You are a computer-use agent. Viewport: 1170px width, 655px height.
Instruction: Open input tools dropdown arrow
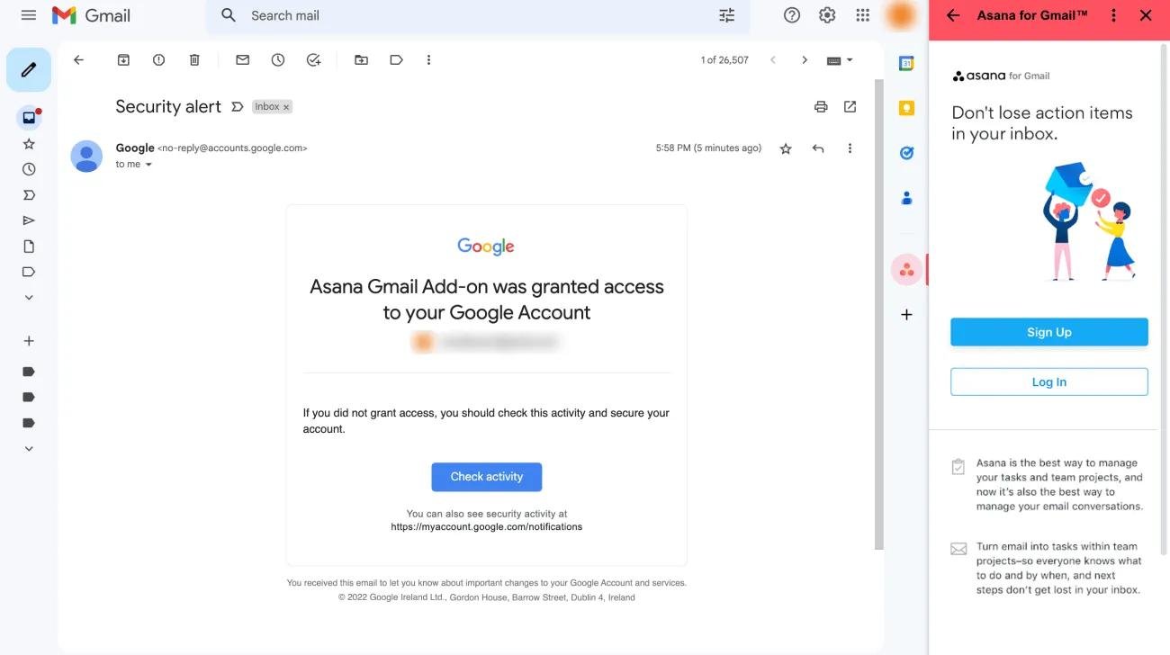pyautogui.click(x=850, y=60)
